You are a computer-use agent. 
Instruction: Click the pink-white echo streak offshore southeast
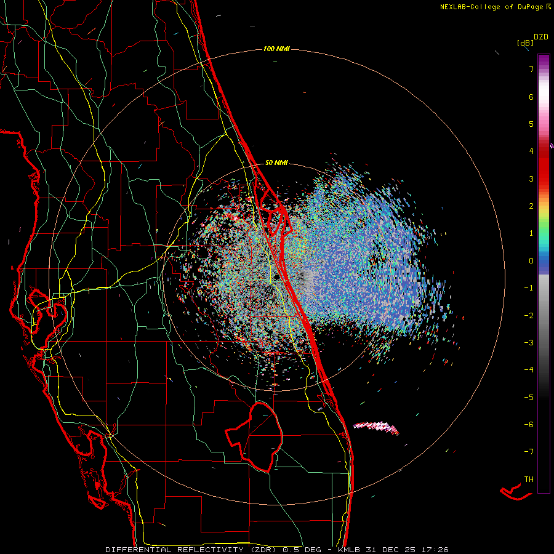tap(376, 427)
